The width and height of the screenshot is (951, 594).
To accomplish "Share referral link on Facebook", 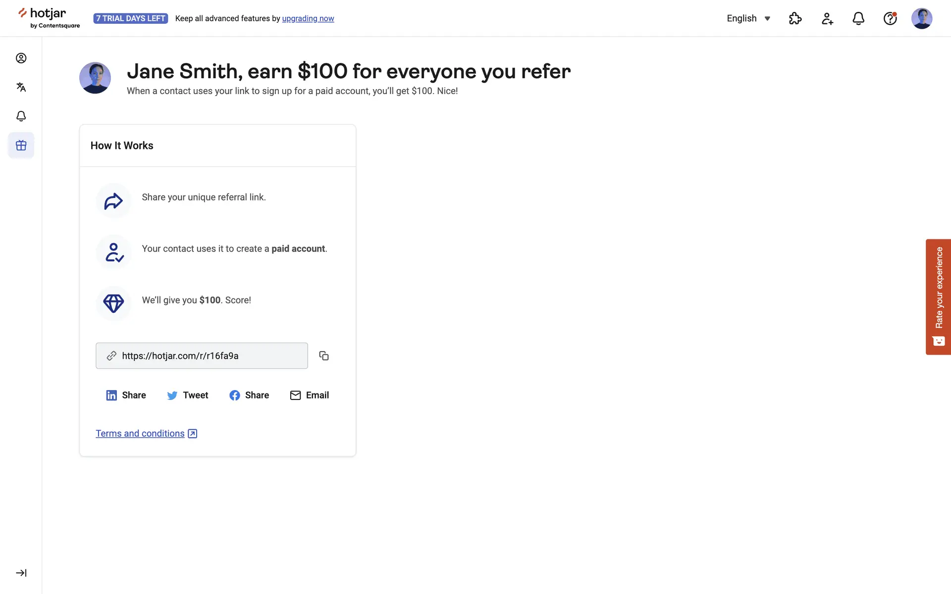I will click(249, 395).
